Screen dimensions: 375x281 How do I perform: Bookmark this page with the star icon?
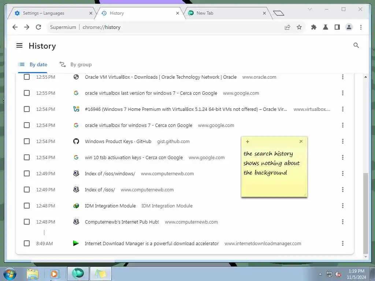pos(299,27)
